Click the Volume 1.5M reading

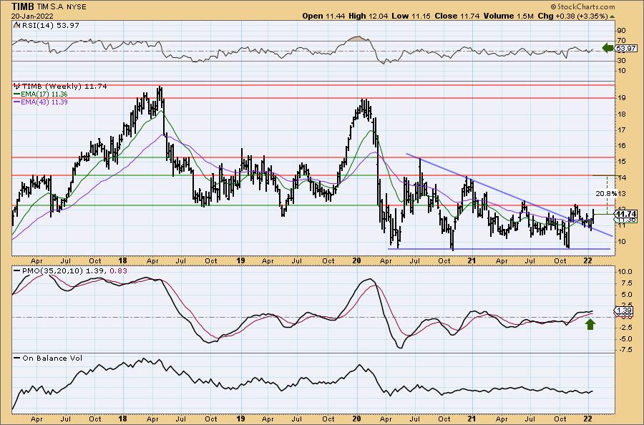click(508, 16)
